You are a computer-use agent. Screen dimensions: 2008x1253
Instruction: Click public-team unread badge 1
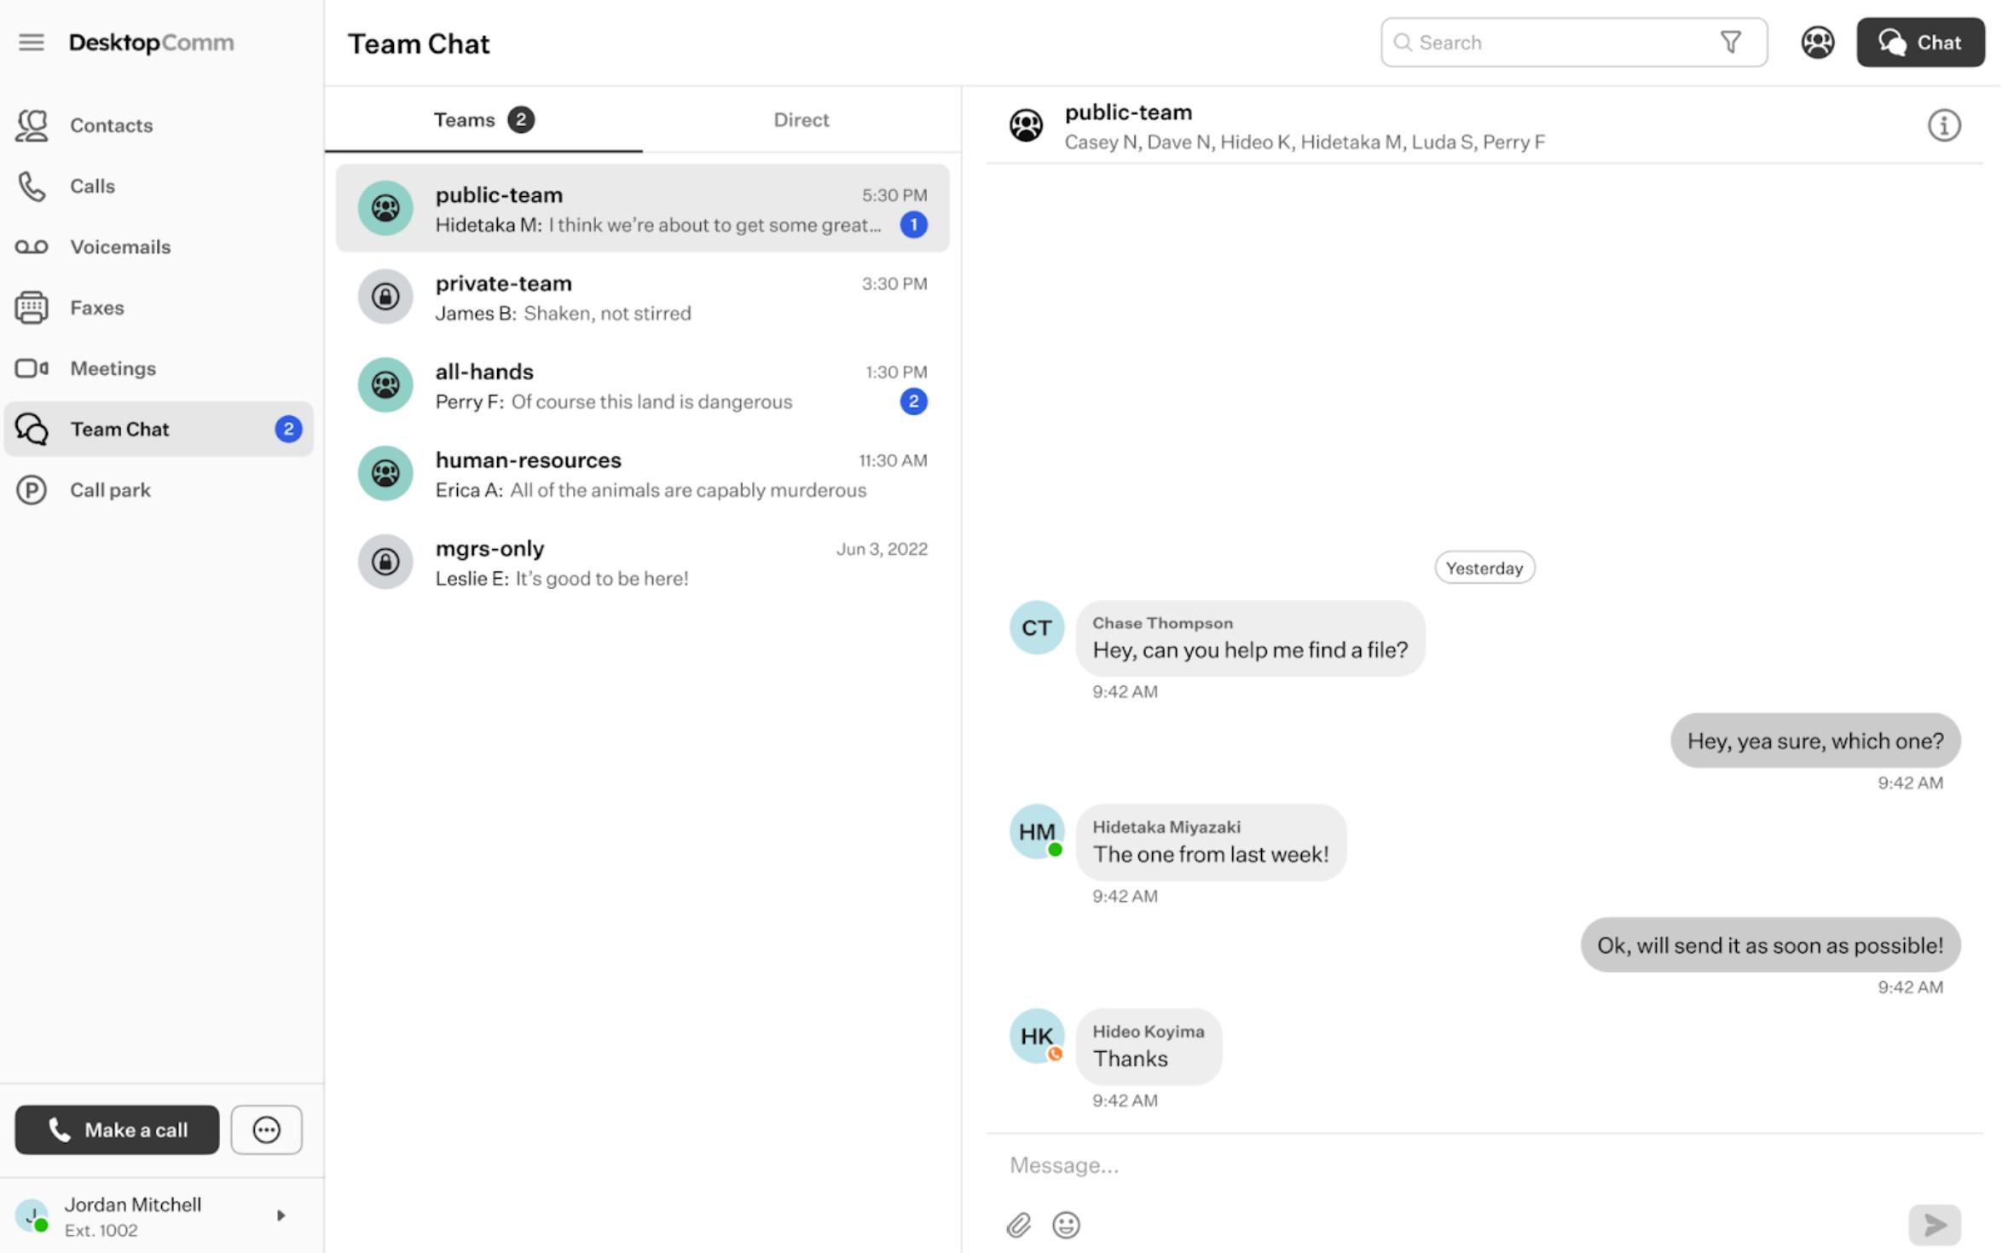(x=913, y=225)
